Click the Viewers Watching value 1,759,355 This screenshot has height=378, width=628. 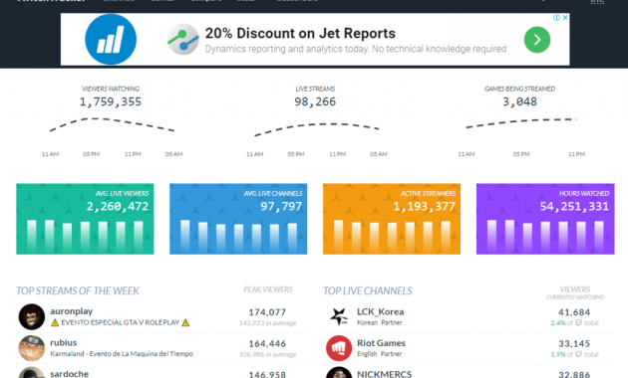110,101
